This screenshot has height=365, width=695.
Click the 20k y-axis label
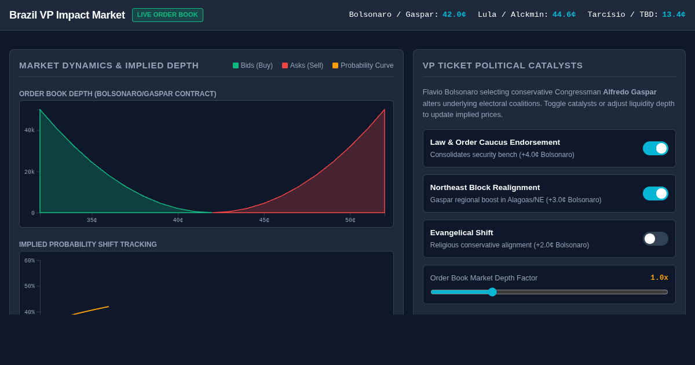pos(30,172)
